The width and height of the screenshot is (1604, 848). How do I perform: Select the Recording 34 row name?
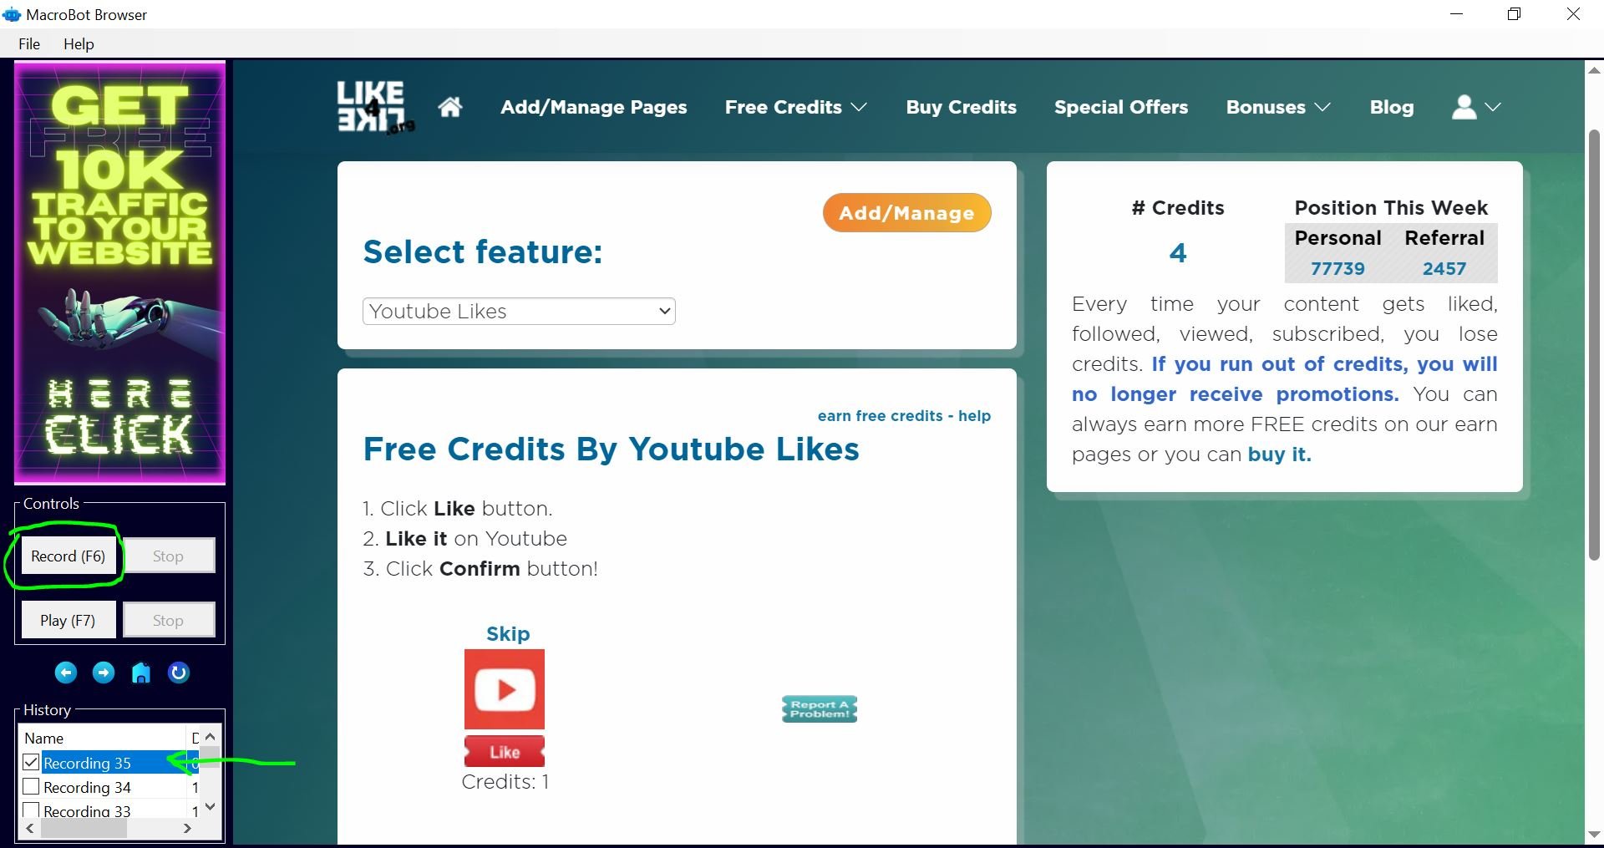(x=87, y=787)
